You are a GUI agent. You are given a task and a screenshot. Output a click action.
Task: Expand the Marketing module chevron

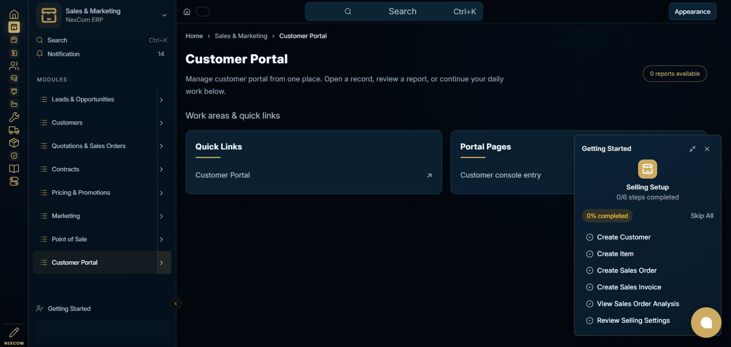[x=161, y=216]
